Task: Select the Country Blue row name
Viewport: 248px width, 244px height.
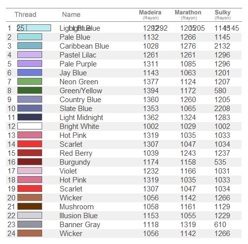Action: pyautogui.click(x=80, y=100)
